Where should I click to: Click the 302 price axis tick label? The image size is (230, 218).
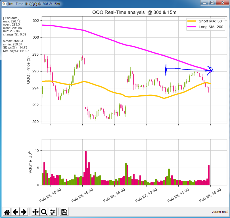[x=36, y=20]
